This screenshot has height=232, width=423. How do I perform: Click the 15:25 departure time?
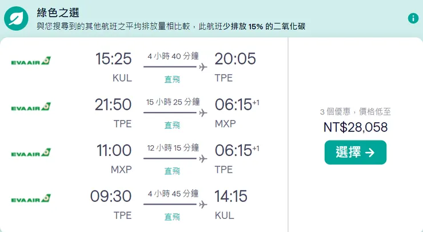point(113,59)
